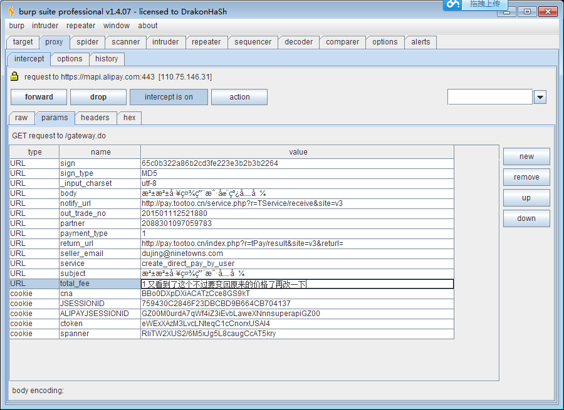Image resolution: width=564 pixels, height=410 pixels.
Task: Open the intruder menu in menu bar
Action: tap(45, 26)
